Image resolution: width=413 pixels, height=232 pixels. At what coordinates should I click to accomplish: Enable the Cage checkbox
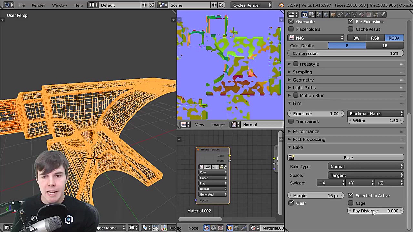coord(351,203)
